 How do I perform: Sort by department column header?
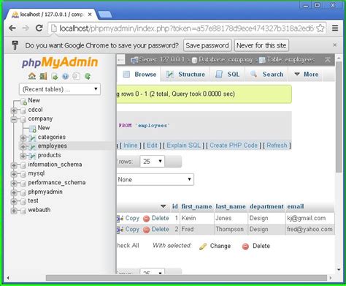pos(266,206)
